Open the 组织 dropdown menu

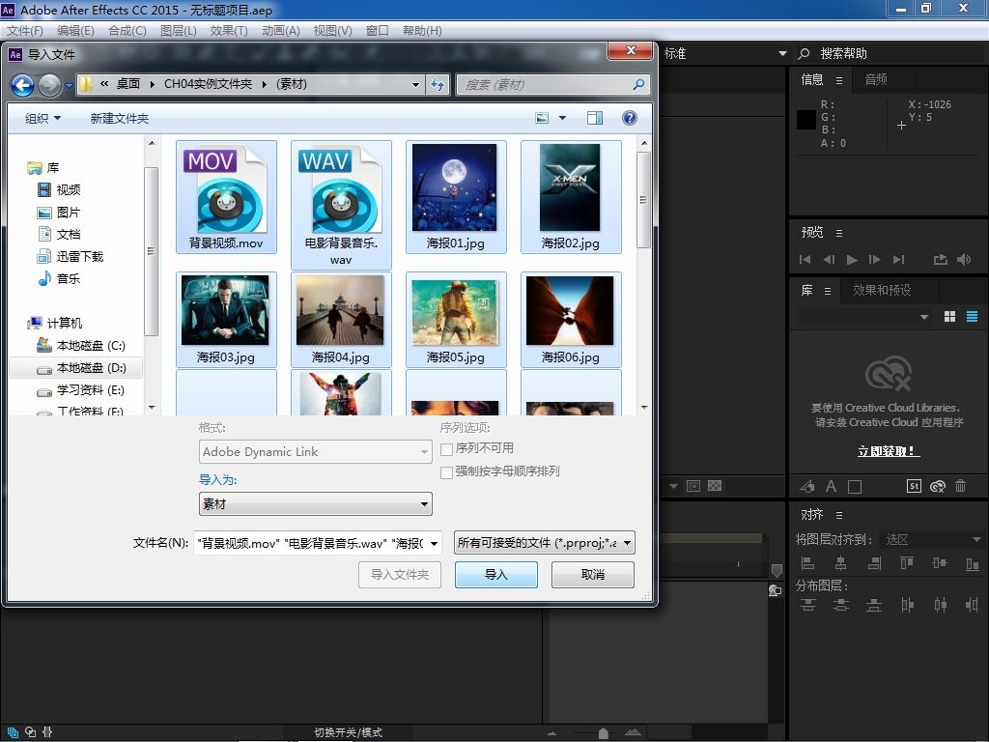42,118
